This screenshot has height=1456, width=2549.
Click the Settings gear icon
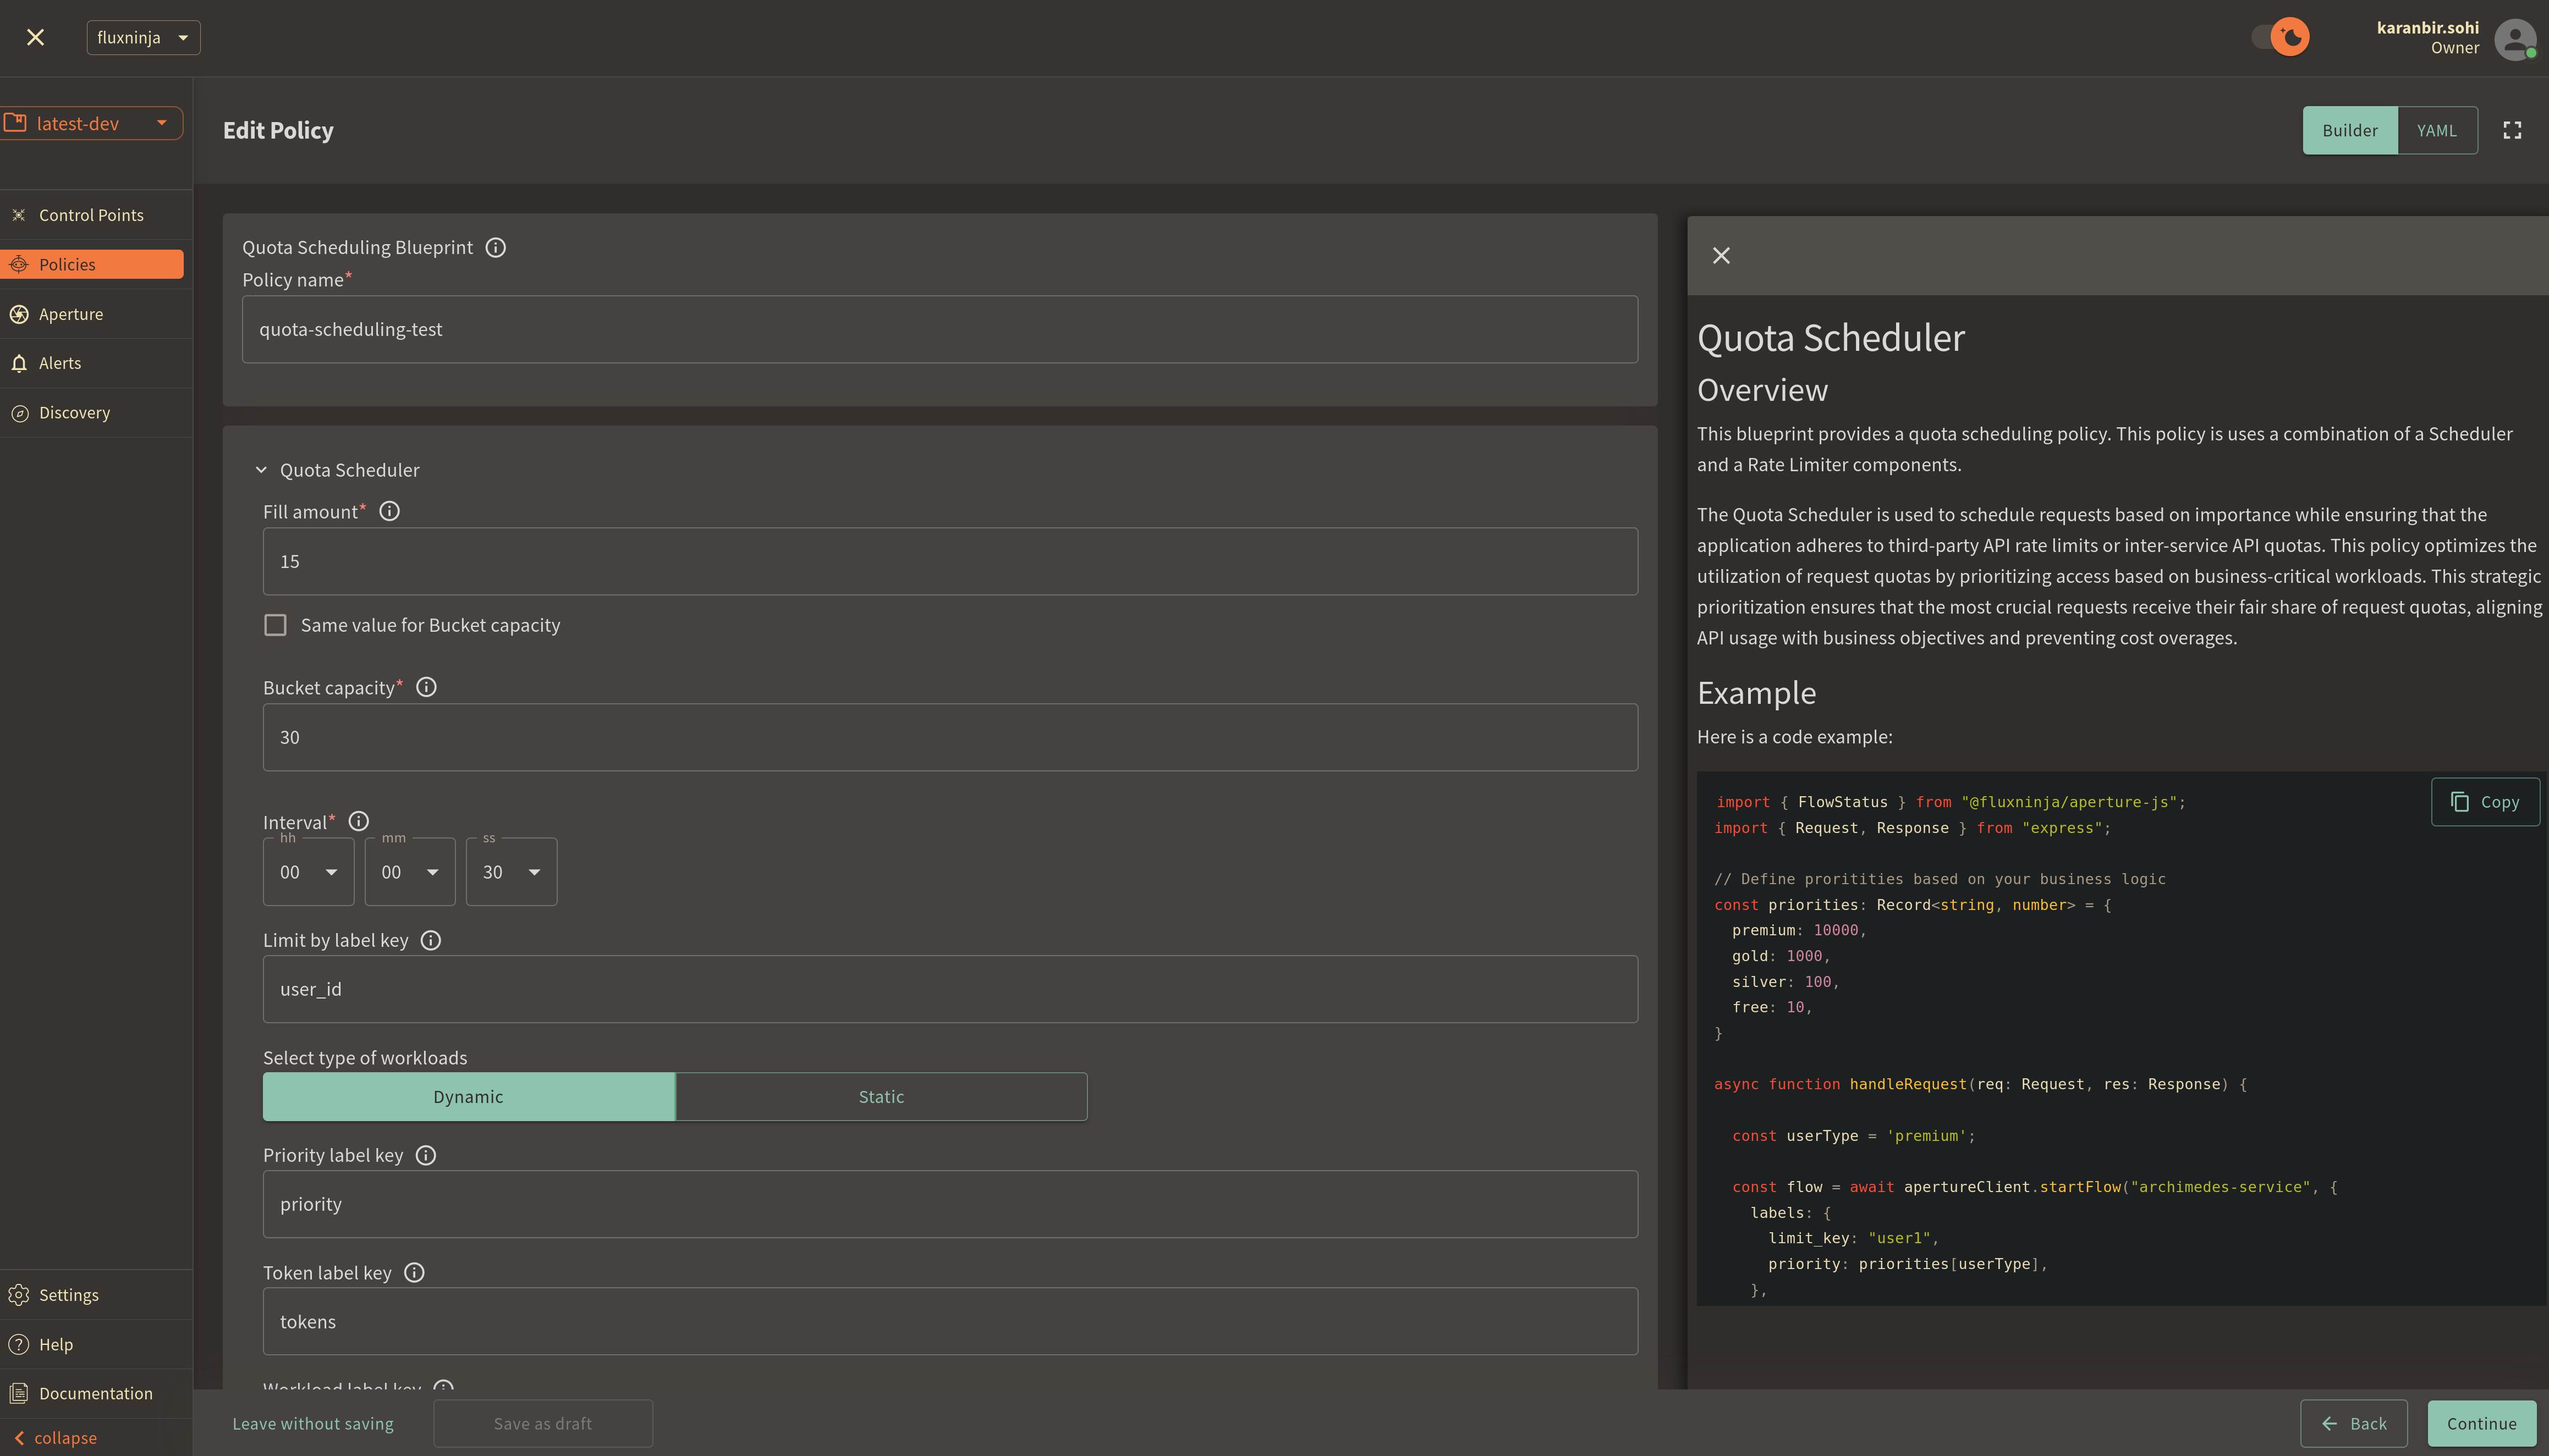click(x=18, y=1295)
